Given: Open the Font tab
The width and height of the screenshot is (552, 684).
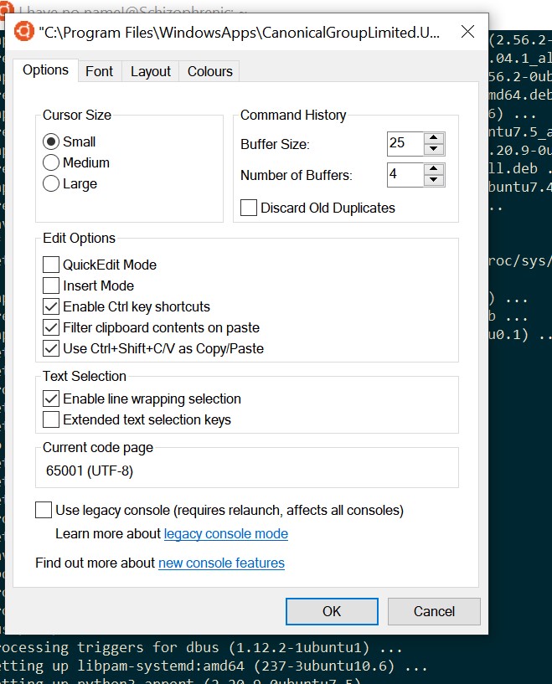Looking at the screenshot, I should 99,71.
